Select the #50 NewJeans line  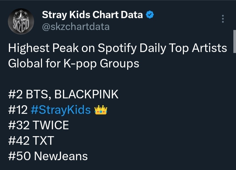(48, 156)
